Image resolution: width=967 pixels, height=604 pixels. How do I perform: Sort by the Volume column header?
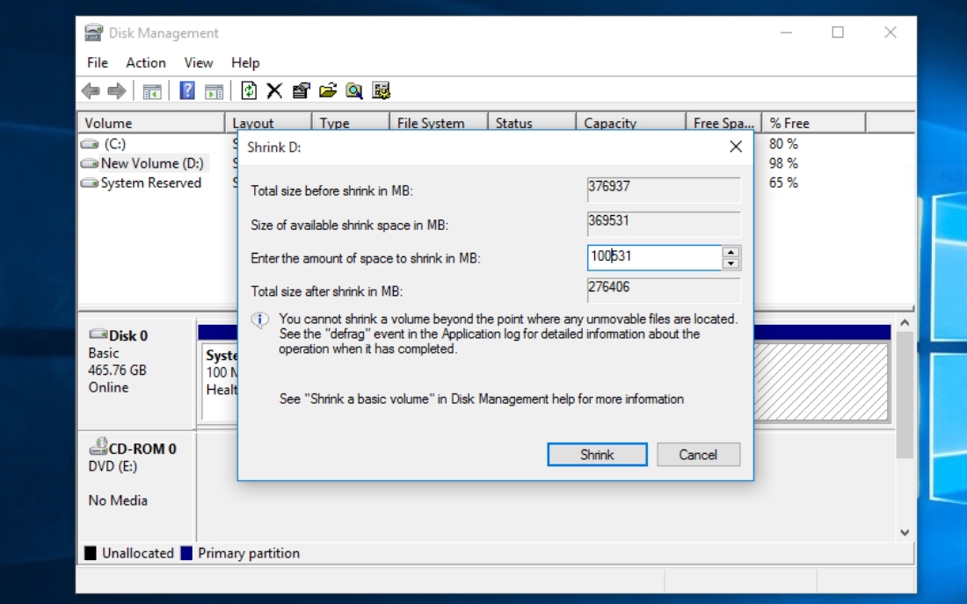151,123
